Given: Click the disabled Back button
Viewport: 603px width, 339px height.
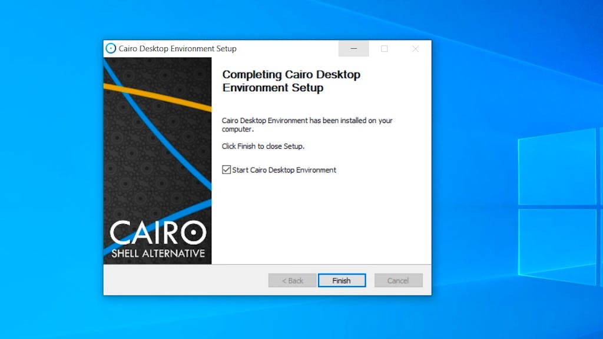Looking at the screenshot, I should [x=292, y=281].
